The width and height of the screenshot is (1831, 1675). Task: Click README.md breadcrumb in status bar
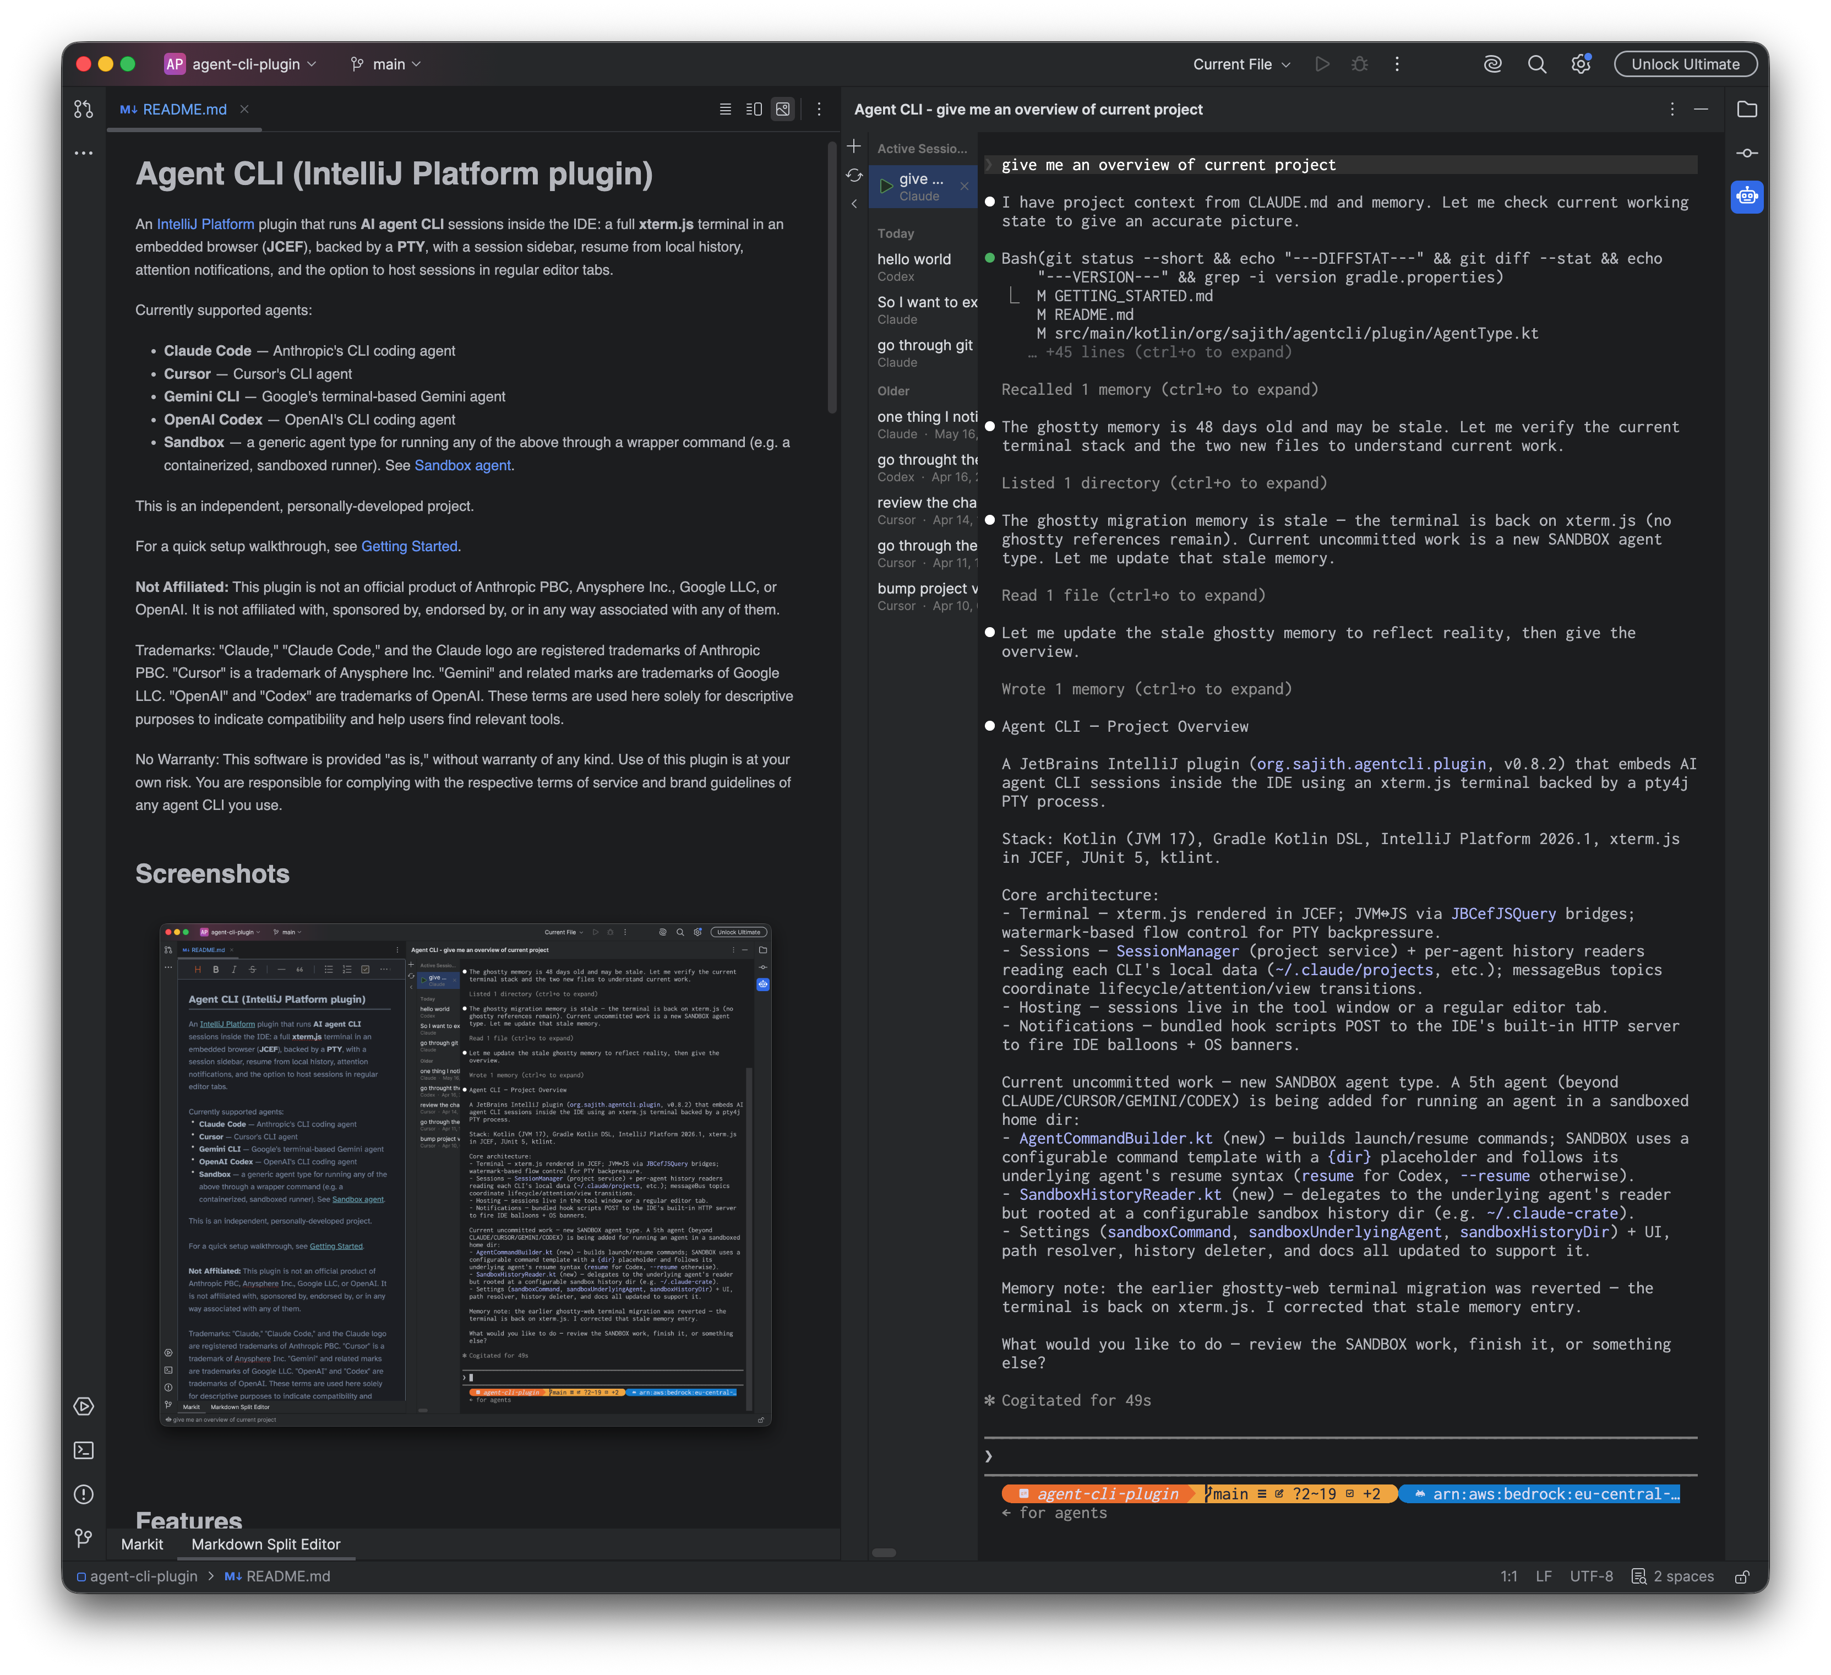pos(277,1576)
